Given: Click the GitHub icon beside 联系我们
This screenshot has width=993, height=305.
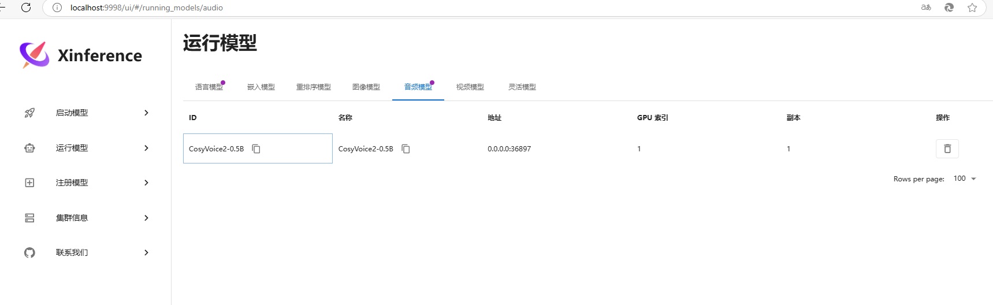Looking at the screenshot, I should tap(29, 252).
